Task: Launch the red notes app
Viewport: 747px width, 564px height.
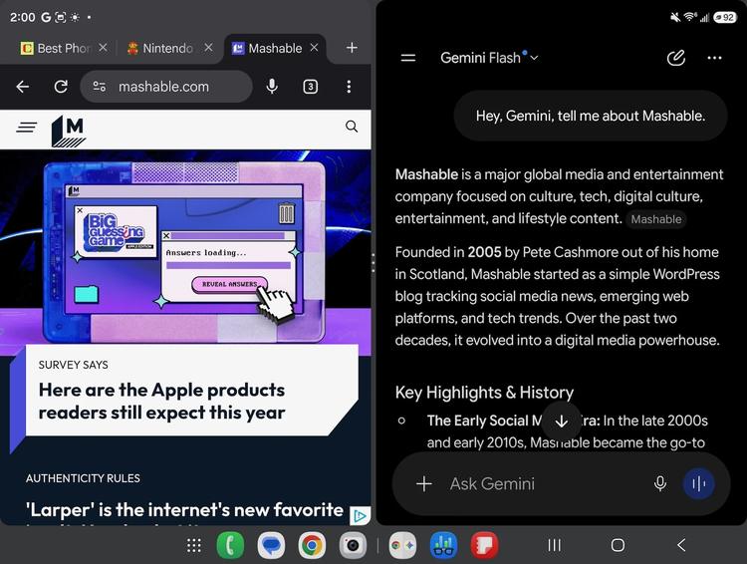Action: point(484,545)
